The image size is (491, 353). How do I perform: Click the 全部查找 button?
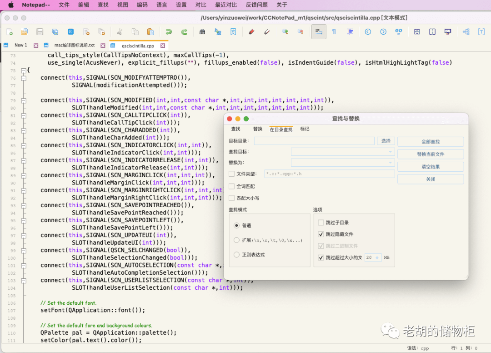pyautogui.click(x=431, y=142)
